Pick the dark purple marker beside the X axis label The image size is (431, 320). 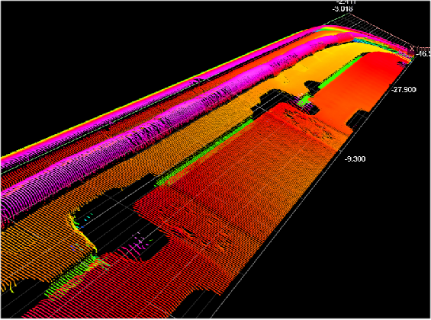click(x=412, y=53)
